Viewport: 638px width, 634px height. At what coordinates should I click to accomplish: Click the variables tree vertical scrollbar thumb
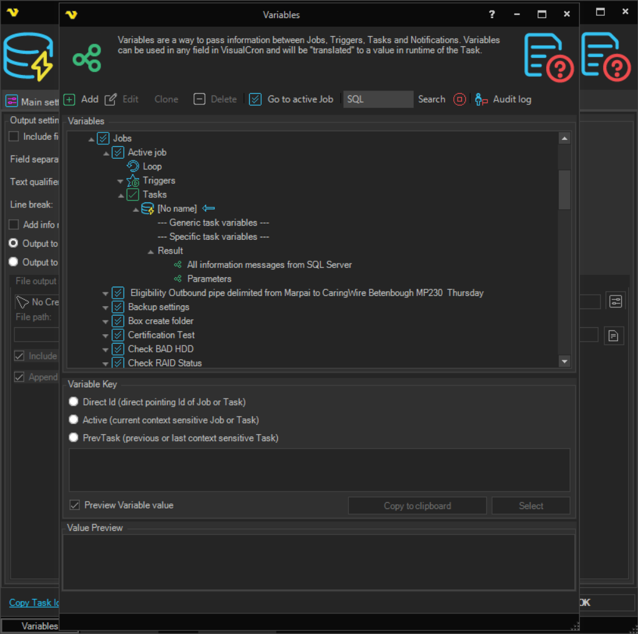[x=564, y=189]
